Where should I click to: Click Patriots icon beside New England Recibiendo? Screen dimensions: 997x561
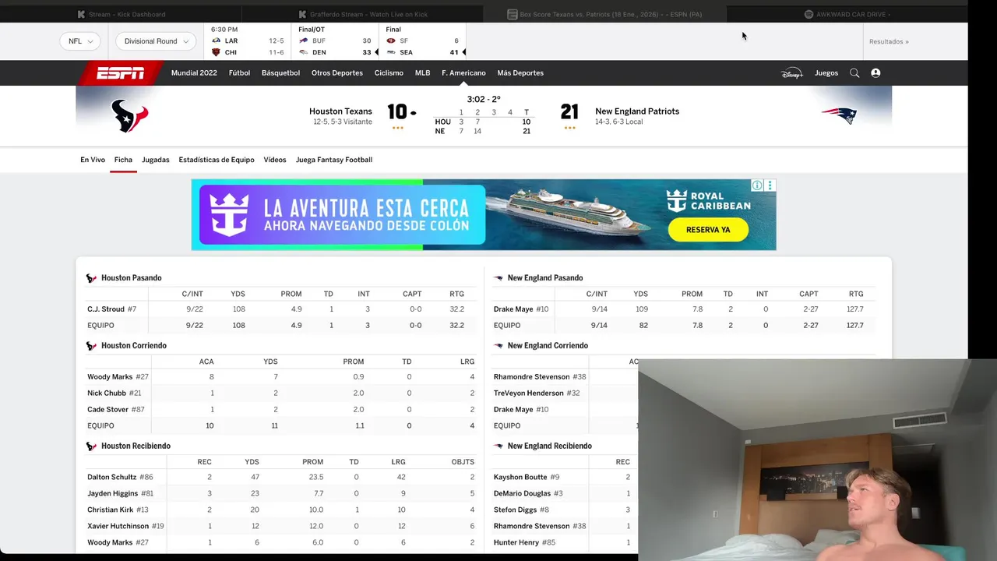click(x=498, y=446)
